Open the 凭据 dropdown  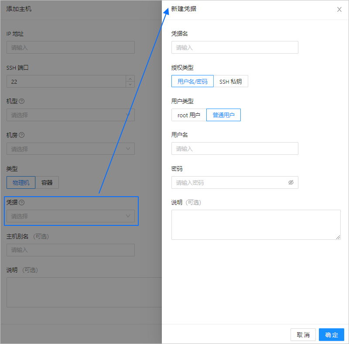click(x=71, y=216)
